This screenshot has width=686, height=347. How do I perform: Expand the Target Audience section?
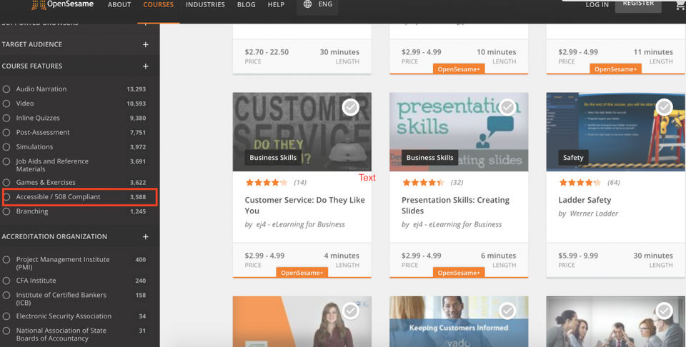(145, 44)
